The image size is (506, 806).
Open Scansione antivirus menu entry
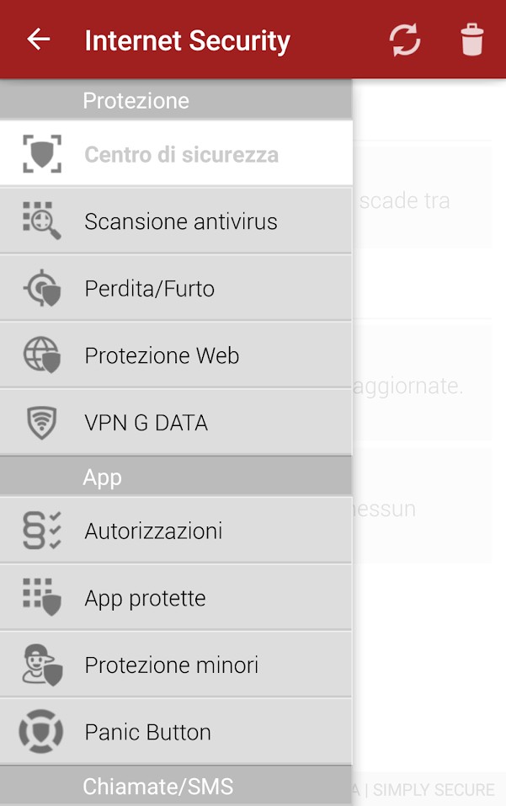[x=176, y=221]
